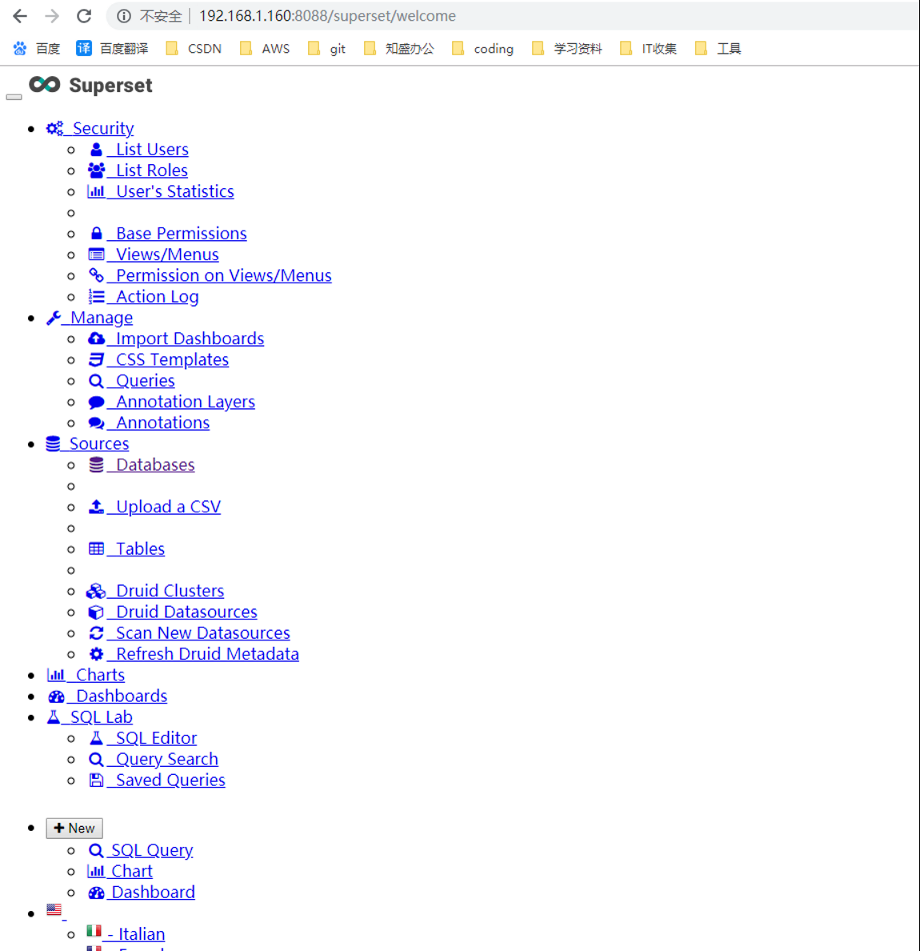Open the git bookmark folder
This screenshot has width=920, height=951.
pos(326,49)
